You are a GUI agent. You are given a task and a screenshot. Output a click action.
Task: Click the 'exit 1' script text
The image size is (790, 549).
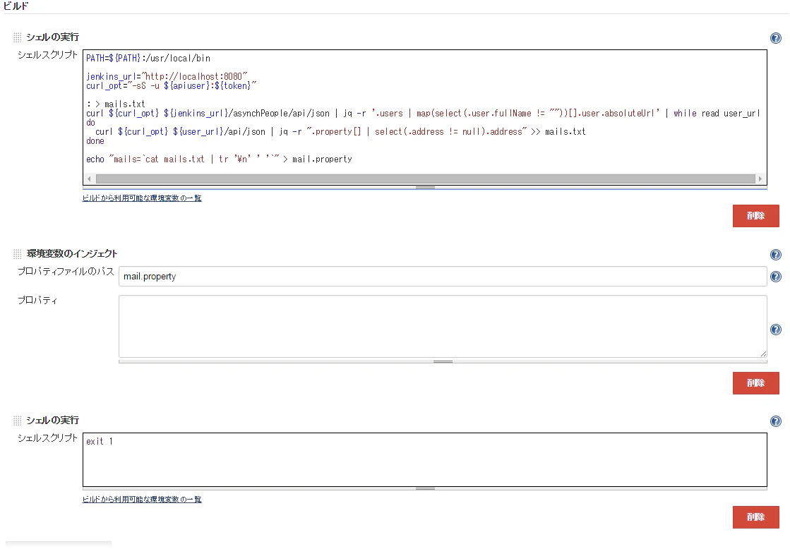(x=100, y=441)
